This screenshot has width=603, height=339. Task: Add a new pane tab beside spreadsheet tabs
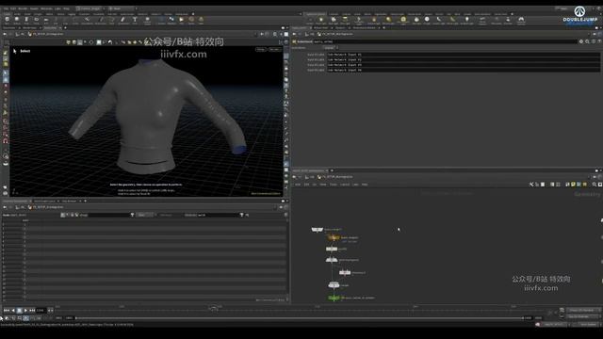pos(86,201)
